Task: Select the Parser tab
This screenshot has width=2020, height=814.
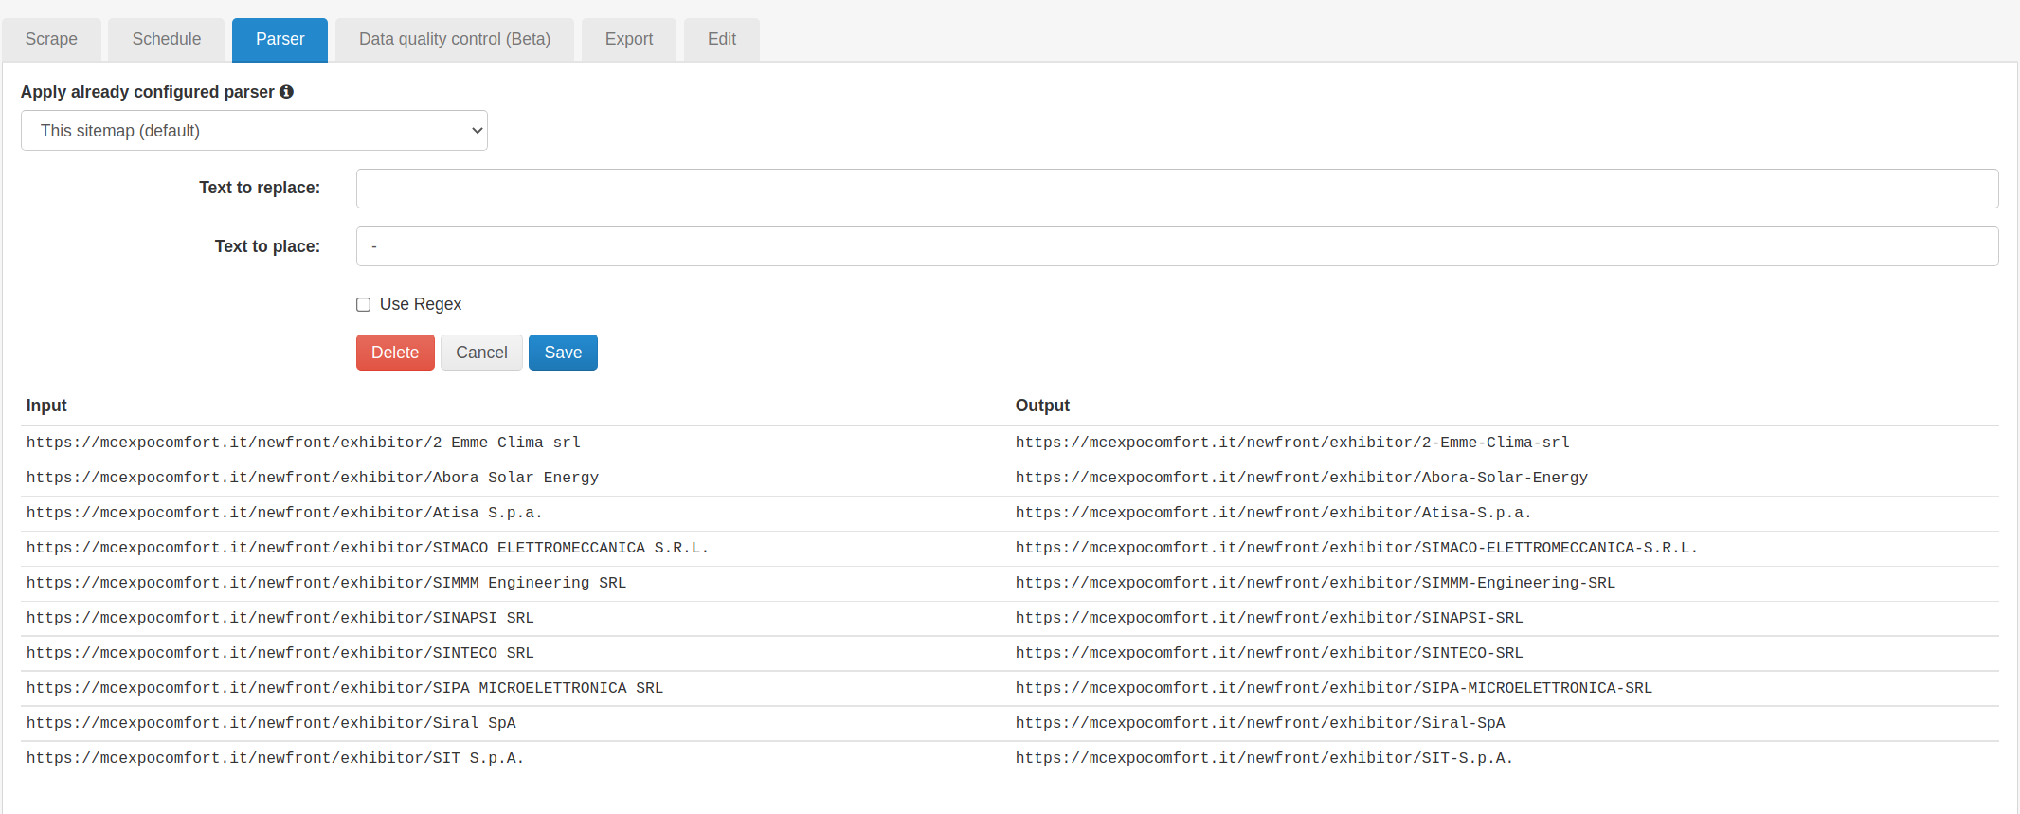Action: click(x=280, y=39)
